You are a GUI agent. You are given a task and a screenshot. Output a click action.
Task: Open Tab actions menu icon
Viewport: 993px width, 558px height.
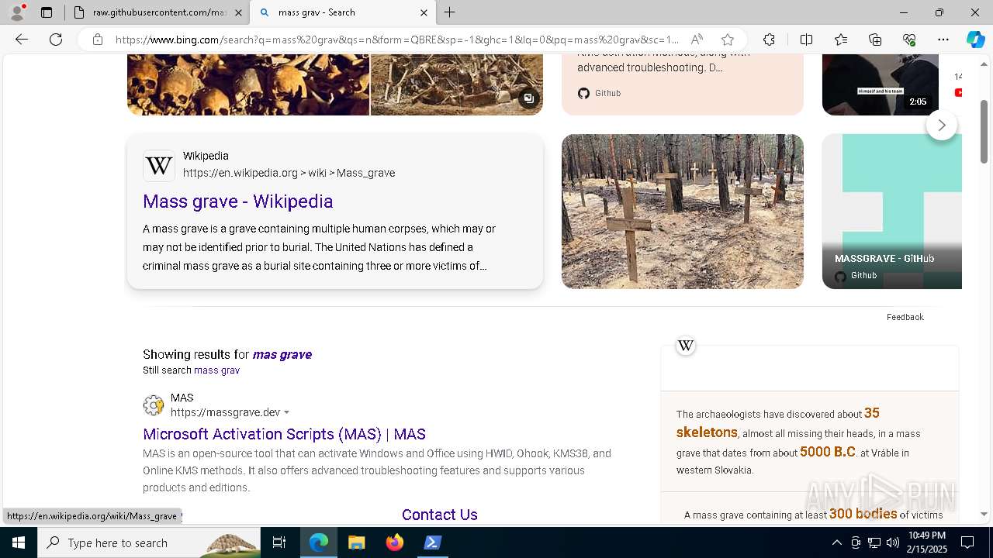[x=47, y=12]
